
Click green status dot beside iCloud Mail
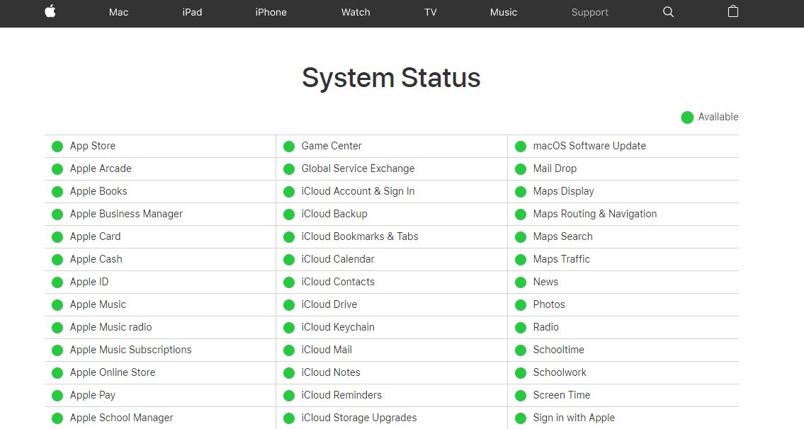click(289, 350)
